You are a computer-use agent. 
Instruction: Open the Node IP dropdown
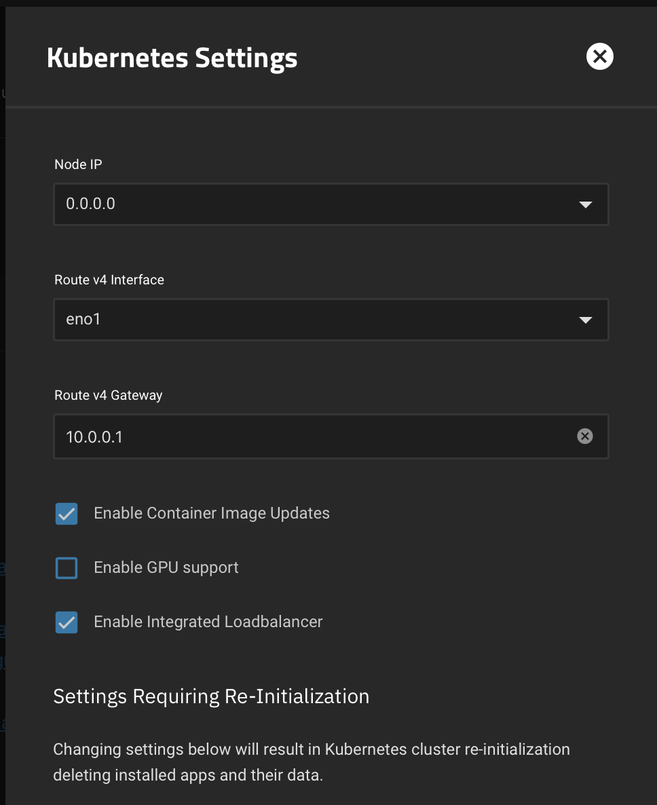[331, 204]
